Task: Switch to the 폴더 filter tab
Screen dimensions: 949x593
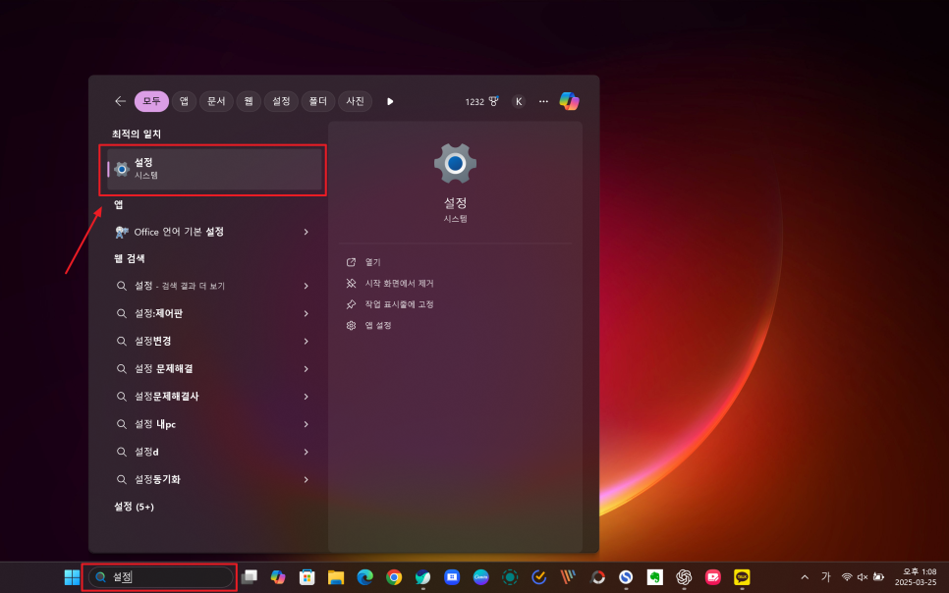Action: [317, 101]
